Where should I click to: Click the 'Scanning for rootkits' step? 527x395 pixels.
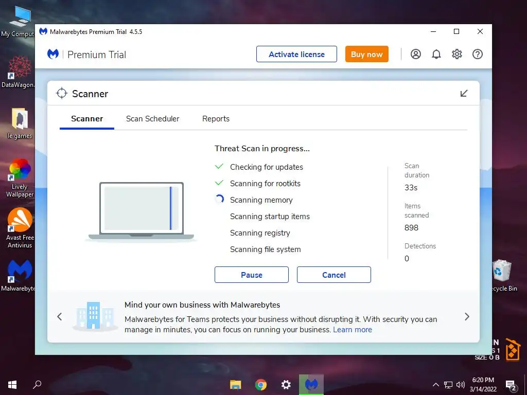tap(265, 184)
